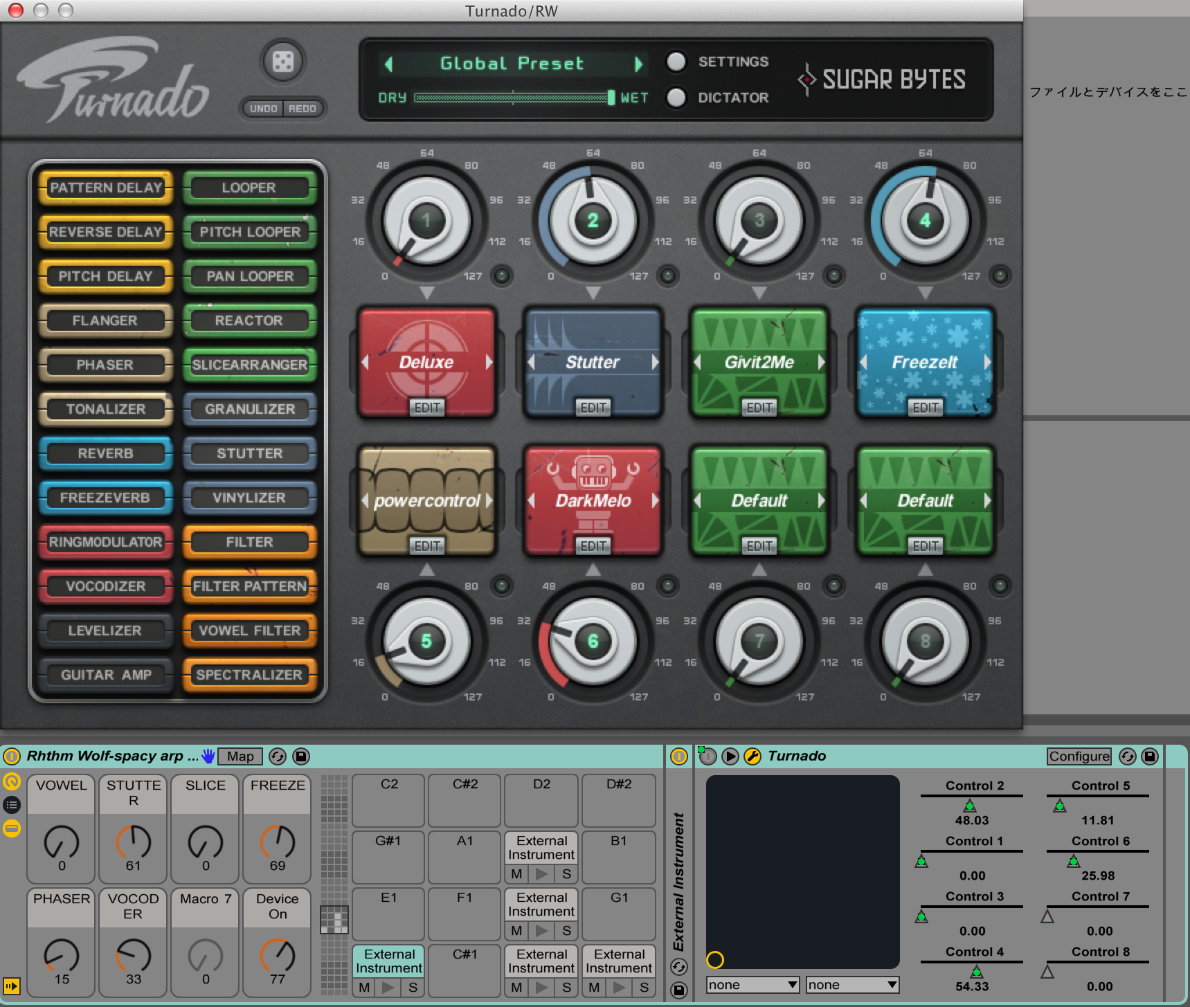Click right arrow to advance Global Preset
This screenshot has height=1007, width=1190.
(638, 63)
